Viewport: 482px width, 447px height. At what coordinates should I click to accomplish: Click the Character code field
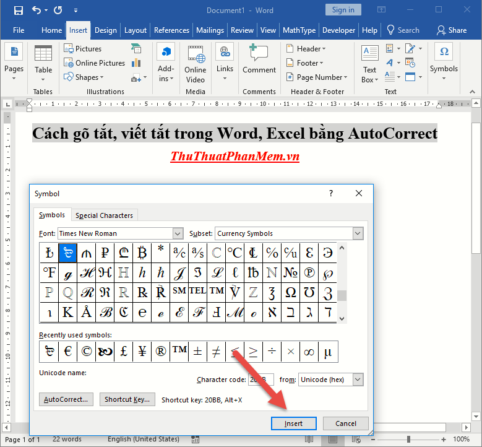tap(260, 380)
